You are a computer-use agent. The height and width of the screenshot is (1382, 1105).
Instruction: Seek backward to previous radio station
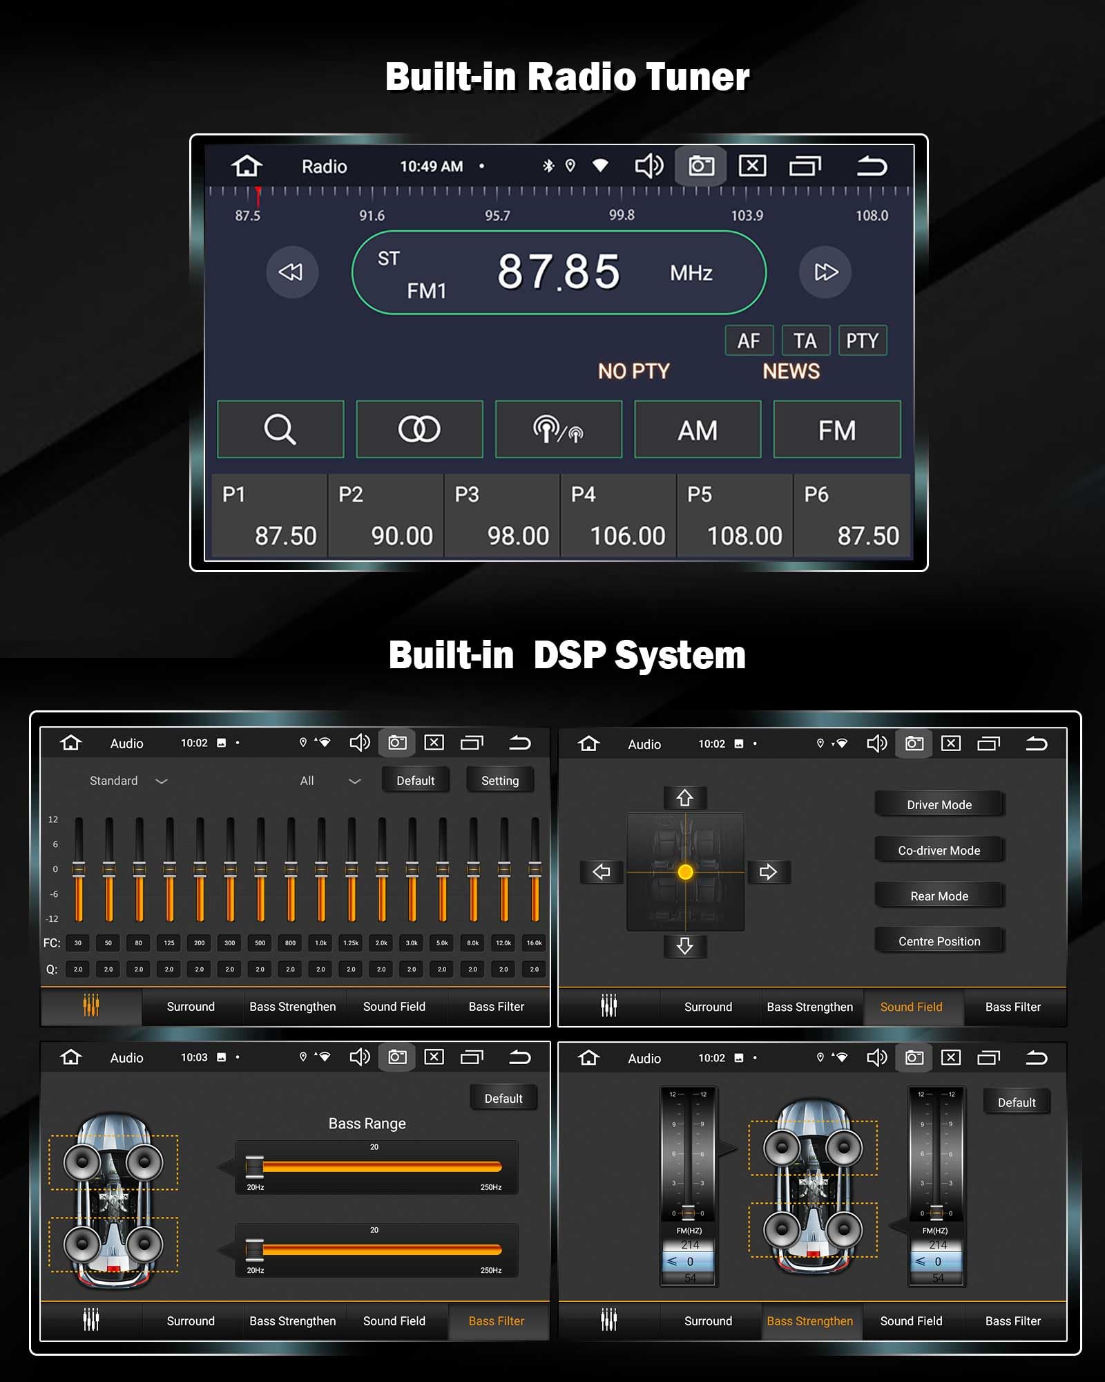[x=292, y=272]
